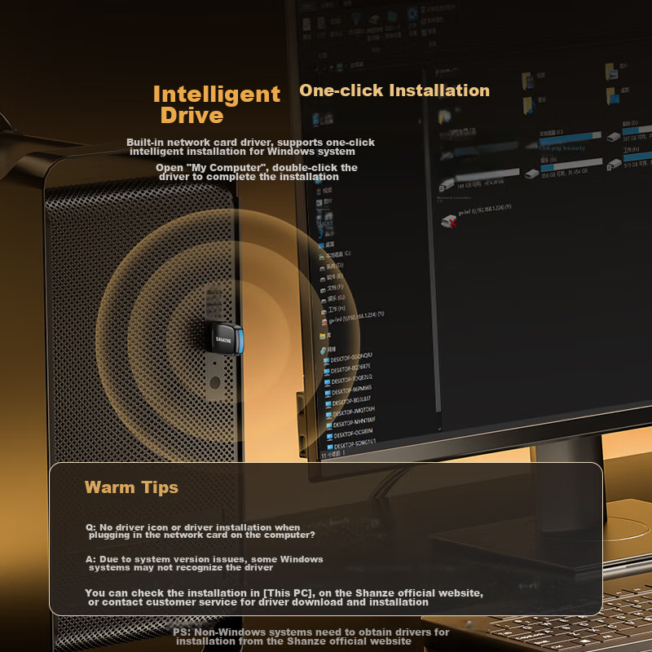Select DESKTOP-96PM965 in sidebar
The width and height of the screenshot is (652, 652).
point(352,390)
